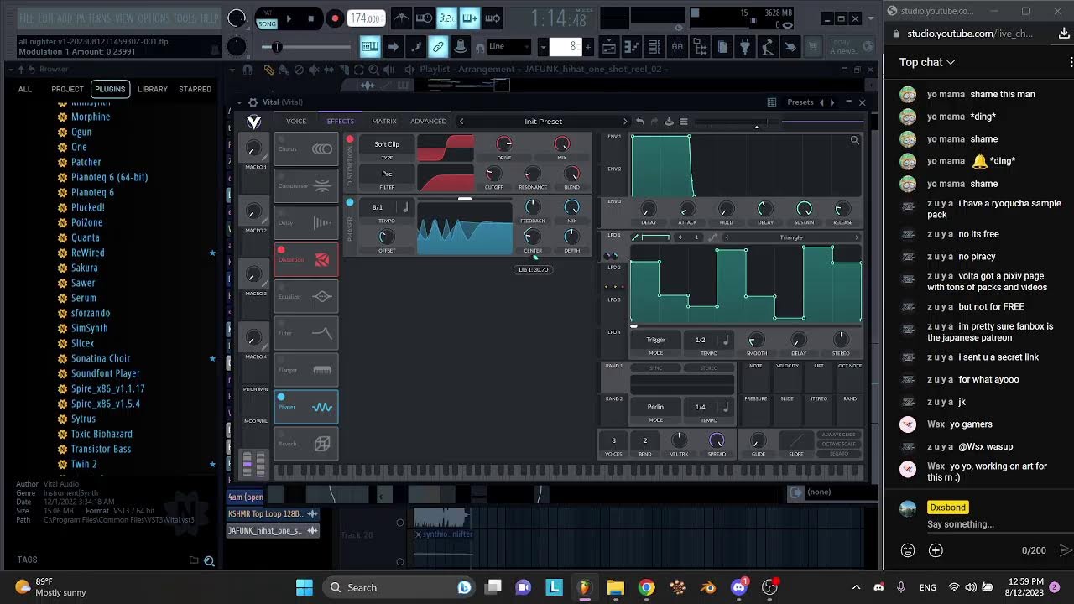Select ENV 2 envelope
The image size is (1074, 604).
point(614,169)
